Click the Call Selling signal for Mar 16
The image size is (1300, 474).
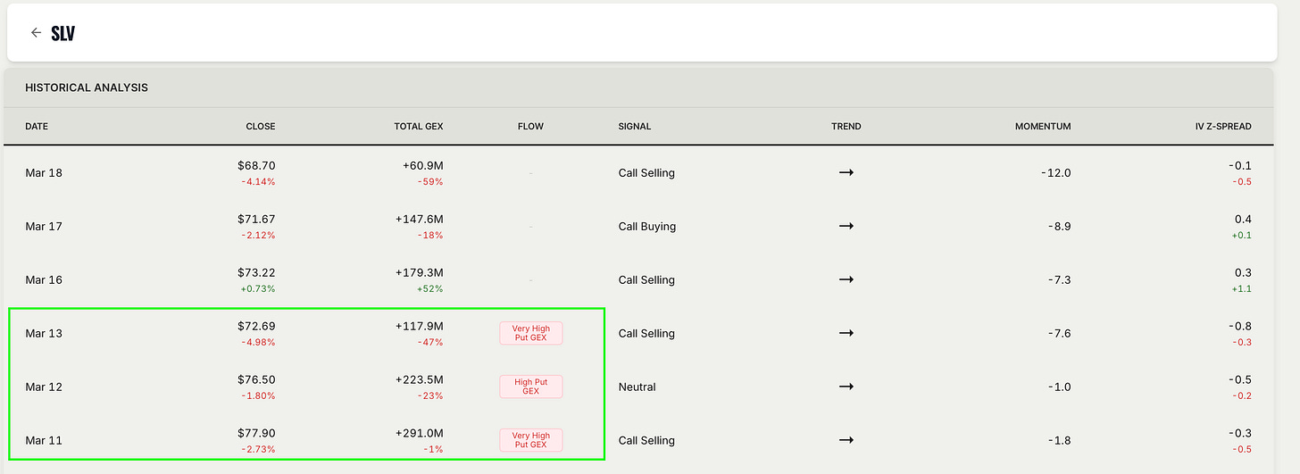click(x=646, y=280)
